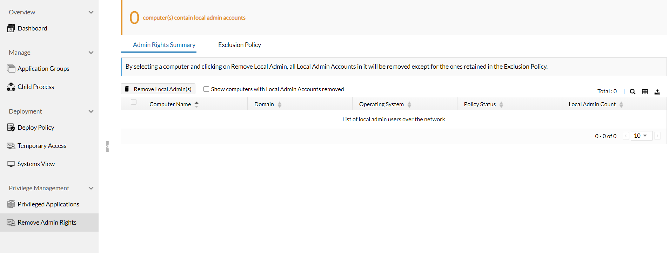The image size is (669, 253).
Task: Collapse the Overview section chevron
Action: click(91, 12)
